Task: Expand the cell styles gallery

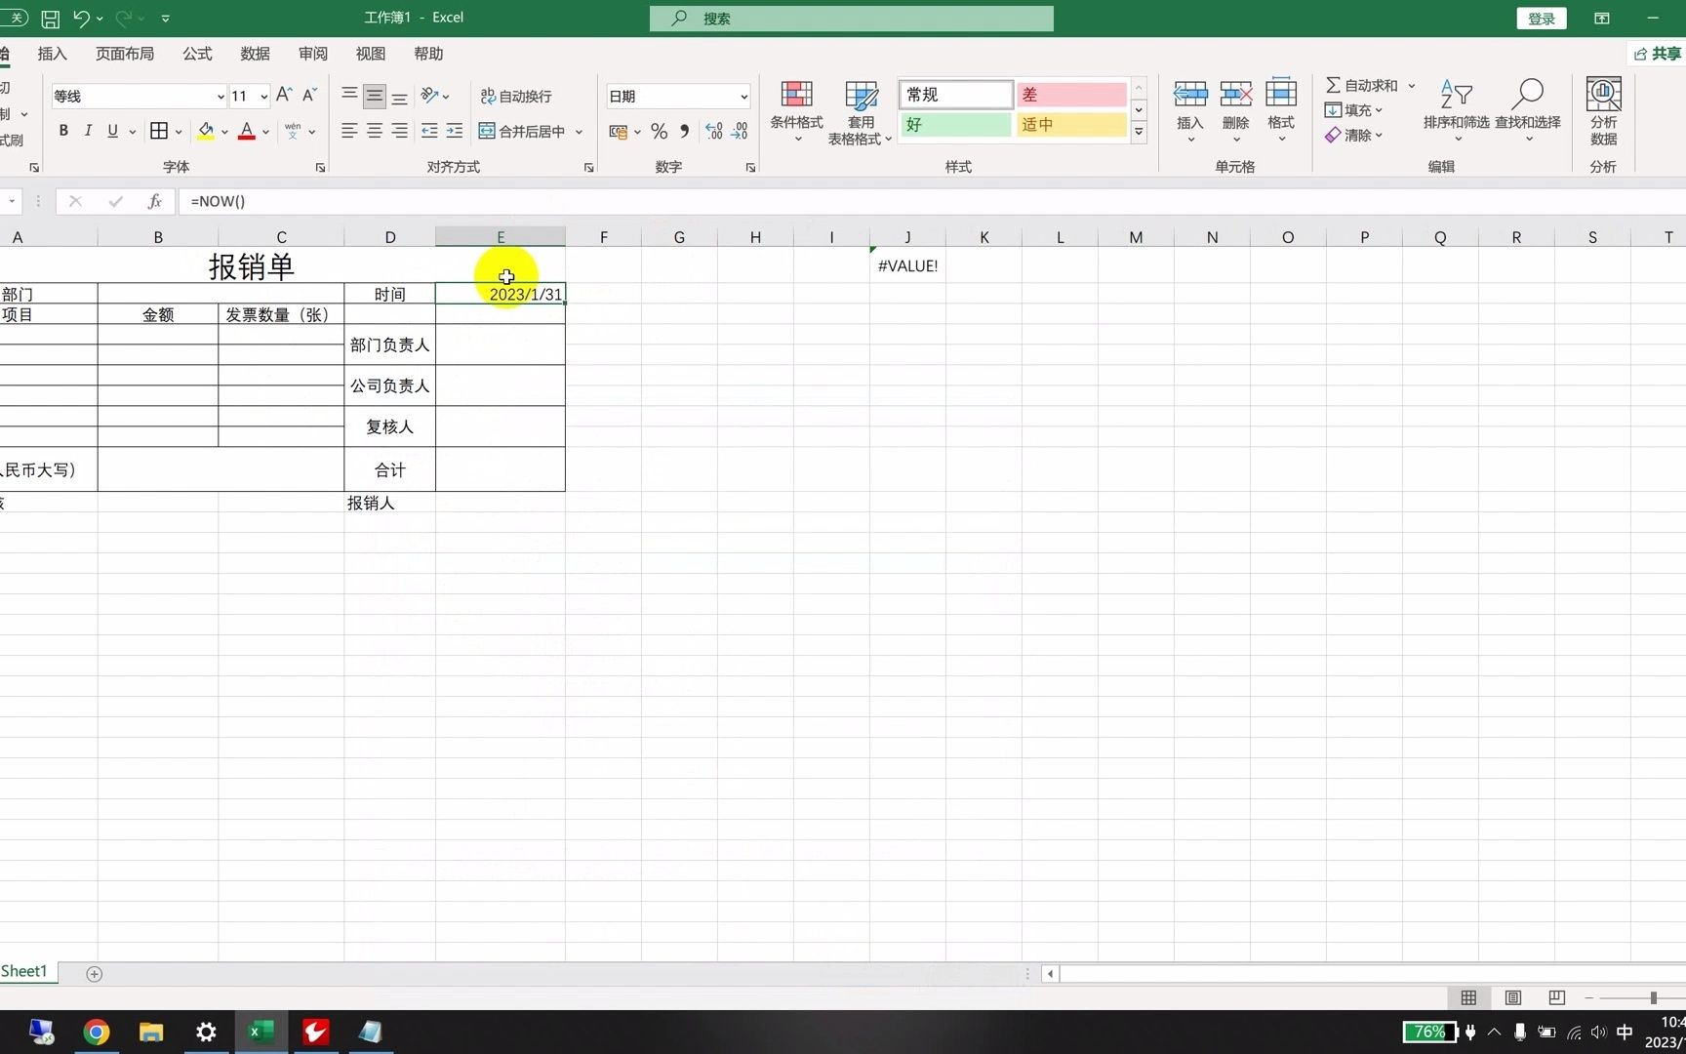Action: [x=1139, y=132]
